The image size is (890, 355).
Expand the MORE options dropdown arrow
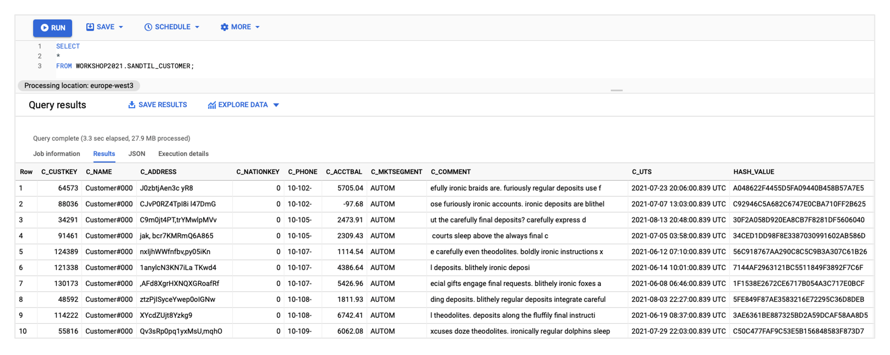click(x=258, y=27)
